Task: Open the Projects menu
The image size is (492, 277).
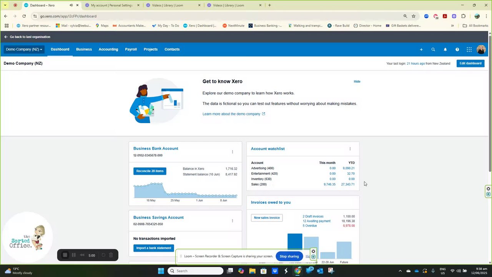Action: click(x=151, y=49)
